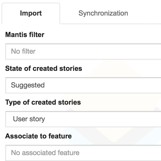The image size is (161, 161).
Task: Switch to the Synchronization tab
Action: pos(103,13)
